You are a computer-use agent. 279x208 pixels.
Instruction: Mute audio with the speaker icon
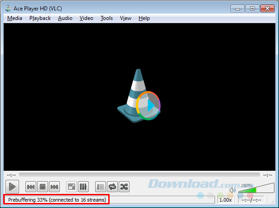click(232, 190)
